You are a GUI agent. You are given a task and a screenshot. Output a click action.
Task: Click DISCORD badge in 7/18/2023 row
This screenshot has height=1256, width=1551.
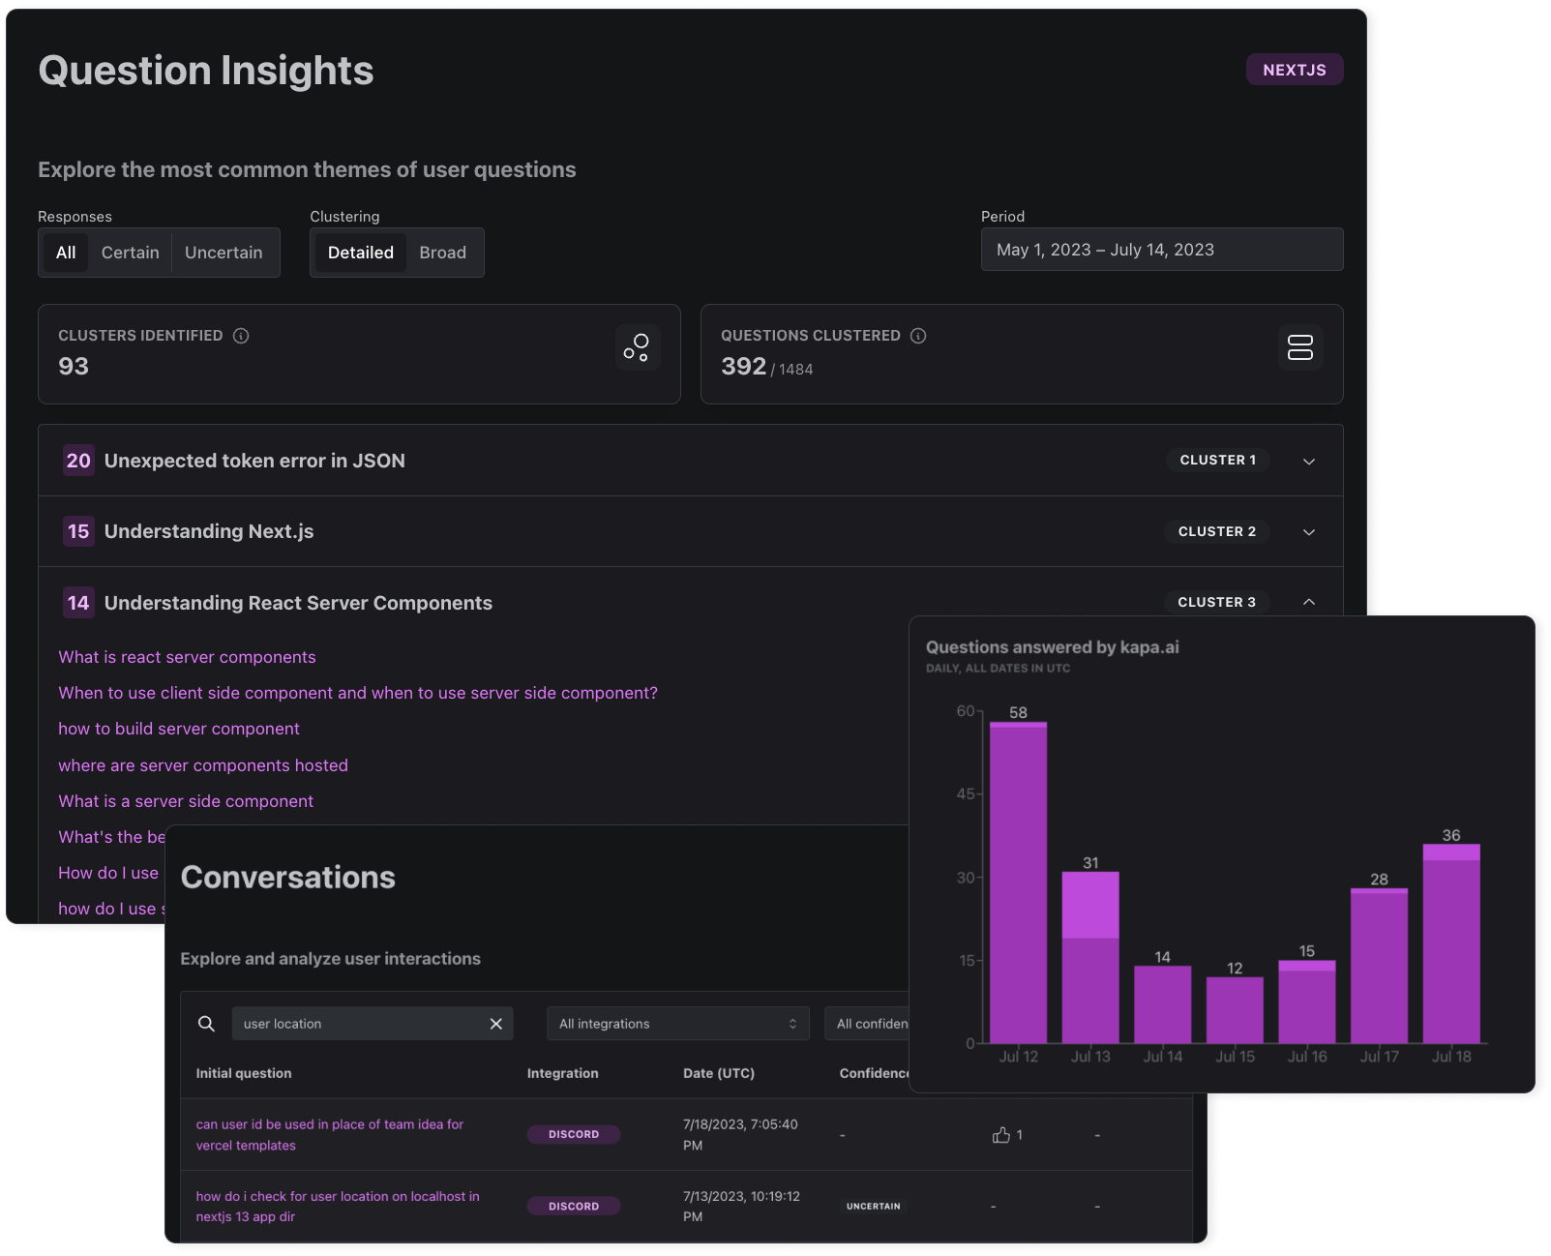point(574,1134)
